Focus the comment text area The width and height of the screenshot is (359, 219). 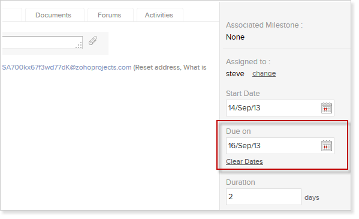[x=43, y=43]
